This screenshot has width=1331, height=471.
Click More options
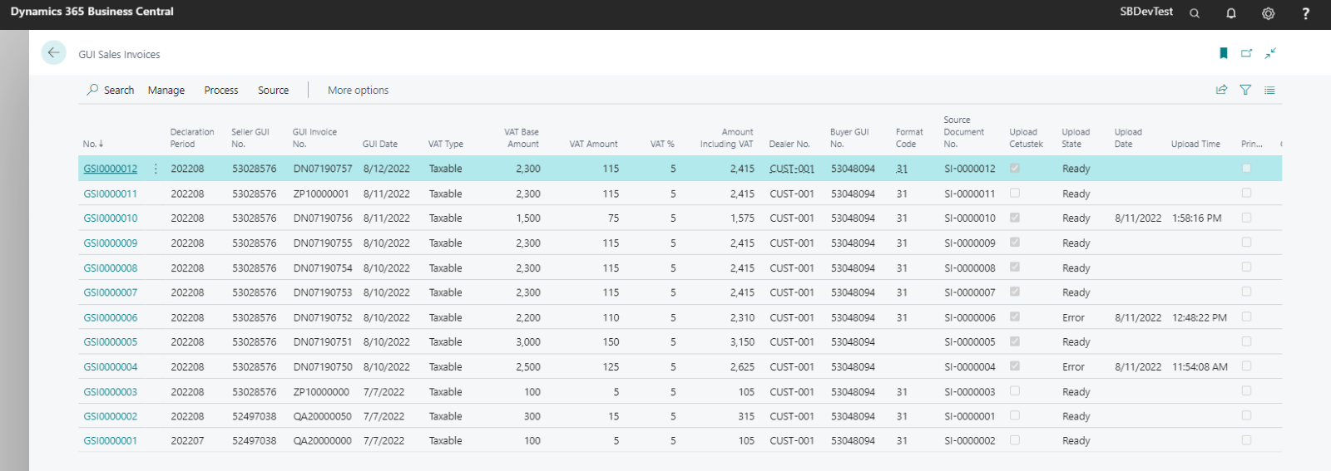tap(358, 90)
